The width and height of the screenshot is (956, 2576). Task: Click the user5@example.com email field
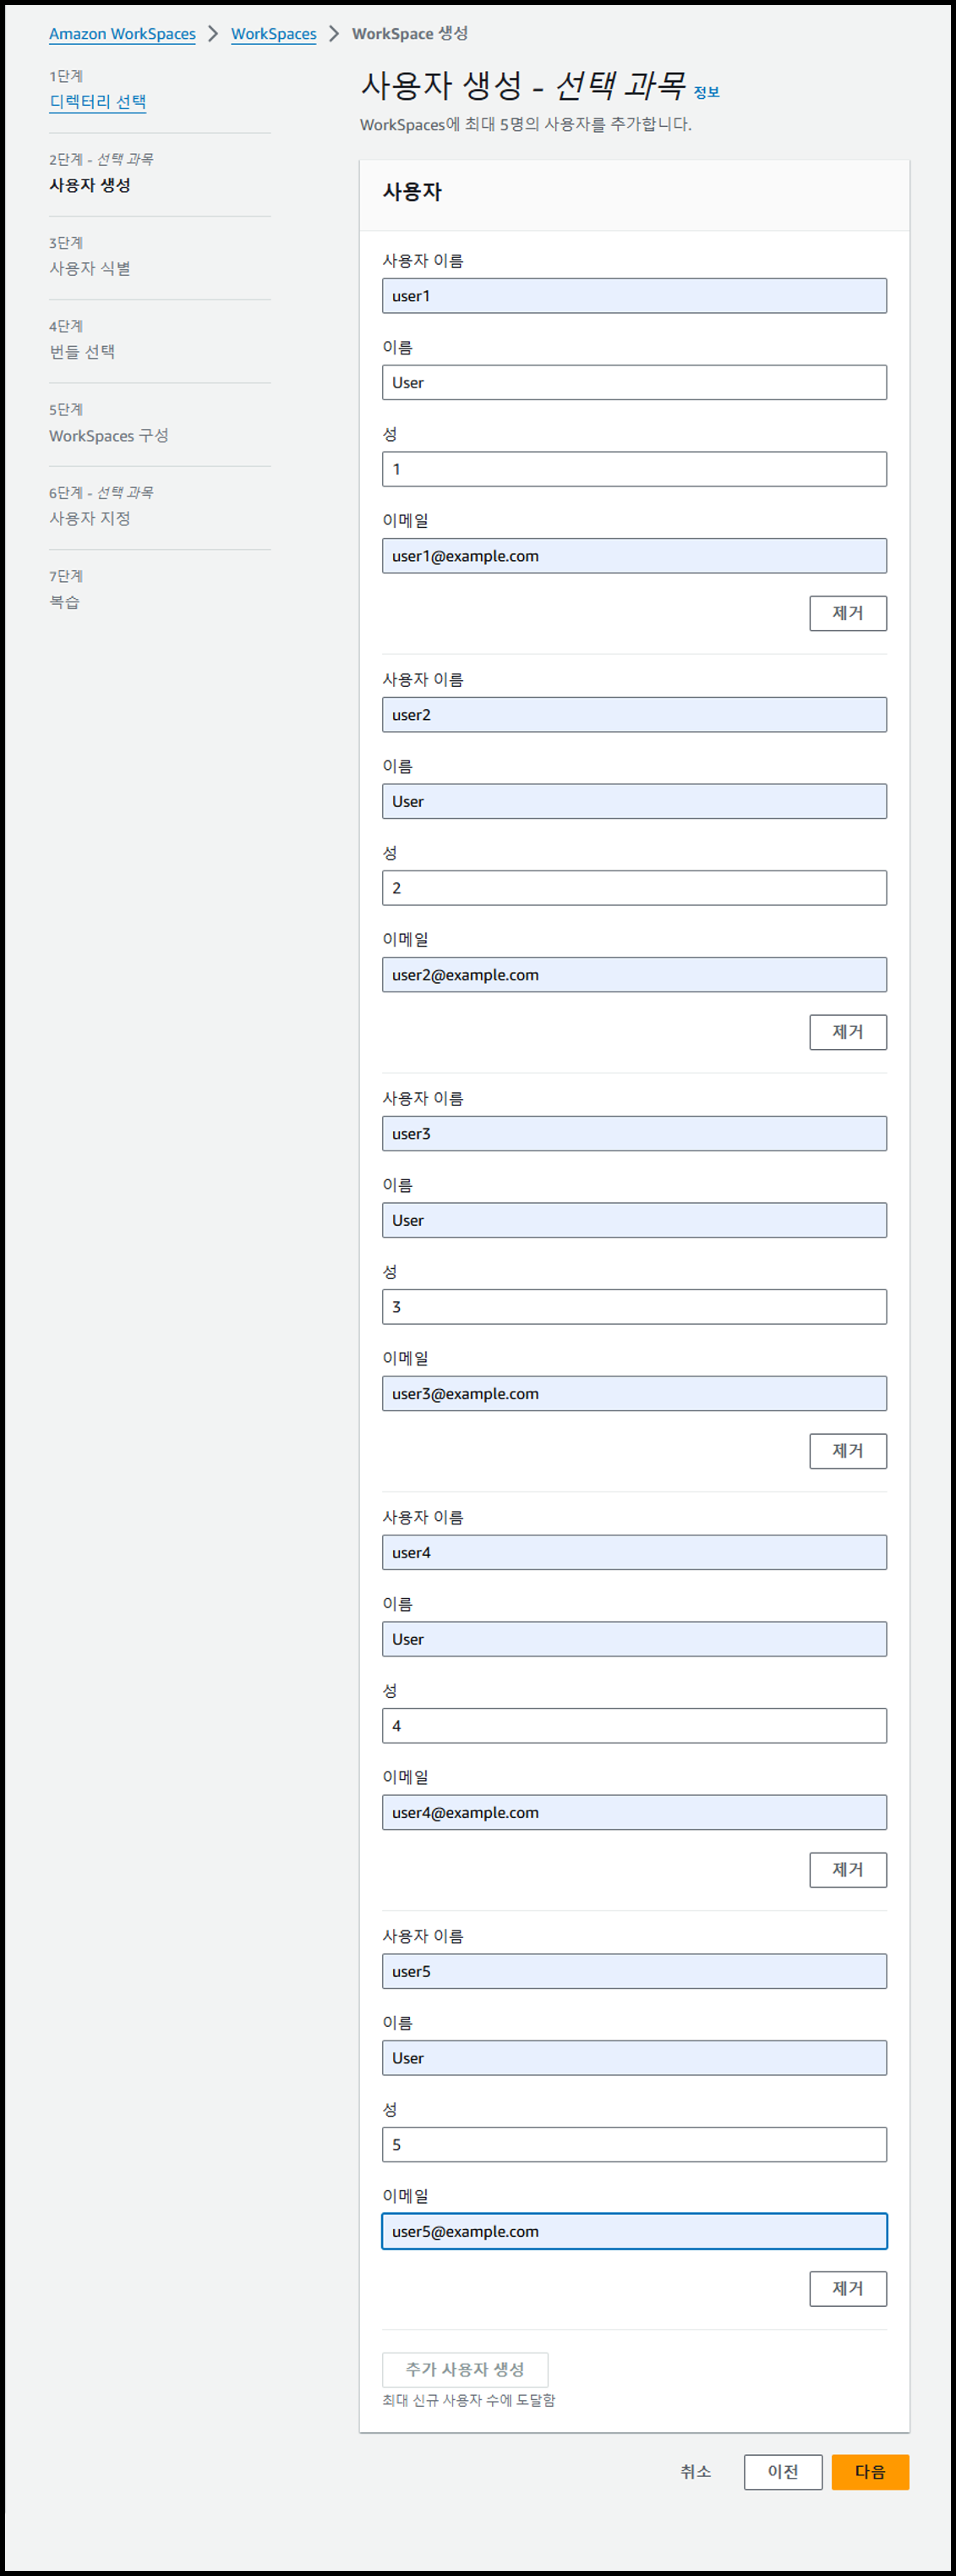point(634,2232)
